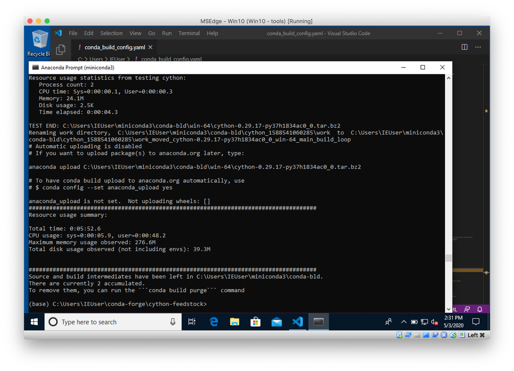Image resolution: width=514 pixels, height=371 pixels.
Task: Open the VS Code Explorer sidebar icon
Action: pyautogui.click(x=61, y=49)
